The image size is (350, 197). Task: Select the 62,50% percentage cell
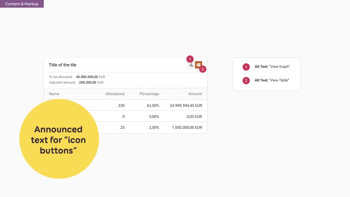(x=153, y=105)
